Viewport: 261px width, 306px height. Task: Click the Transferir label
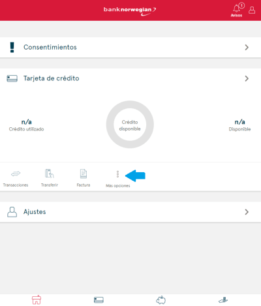[50, 185]
